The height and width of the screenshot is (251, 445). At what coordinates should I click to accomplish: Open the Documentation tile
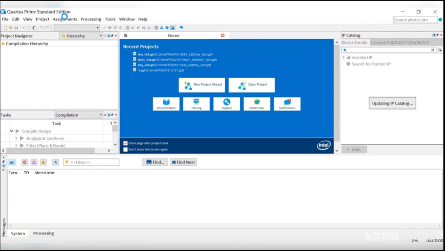point(166,104)
